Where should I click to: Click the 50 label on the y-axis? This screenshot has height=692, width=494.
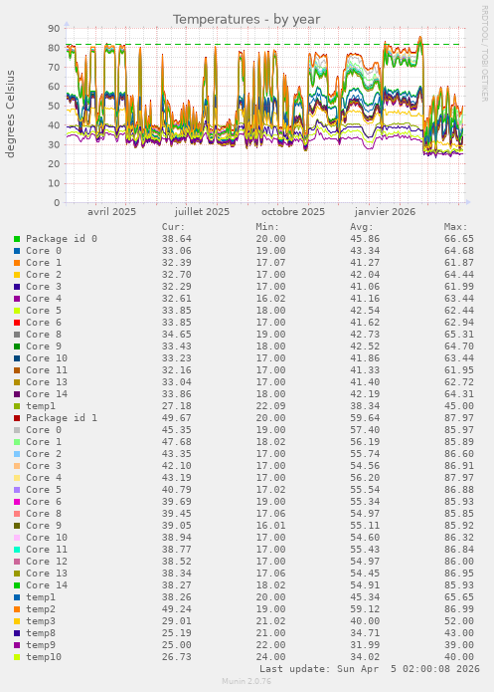[54, 106]
